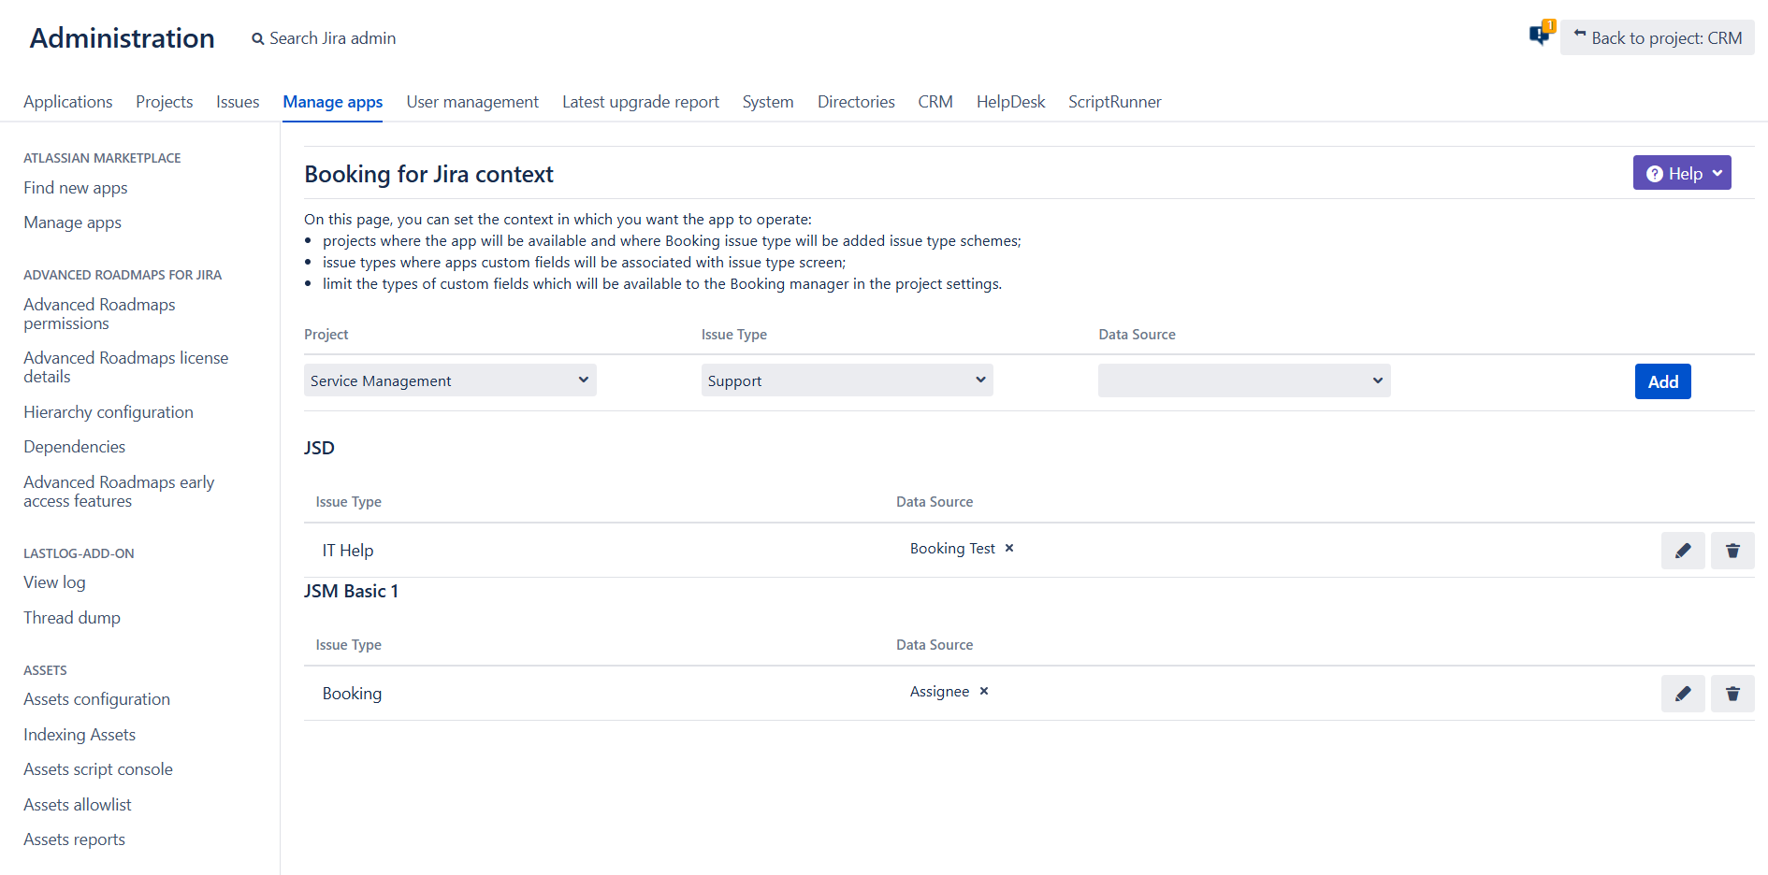
Task: Open the User management tab
Action: point(472,102)
